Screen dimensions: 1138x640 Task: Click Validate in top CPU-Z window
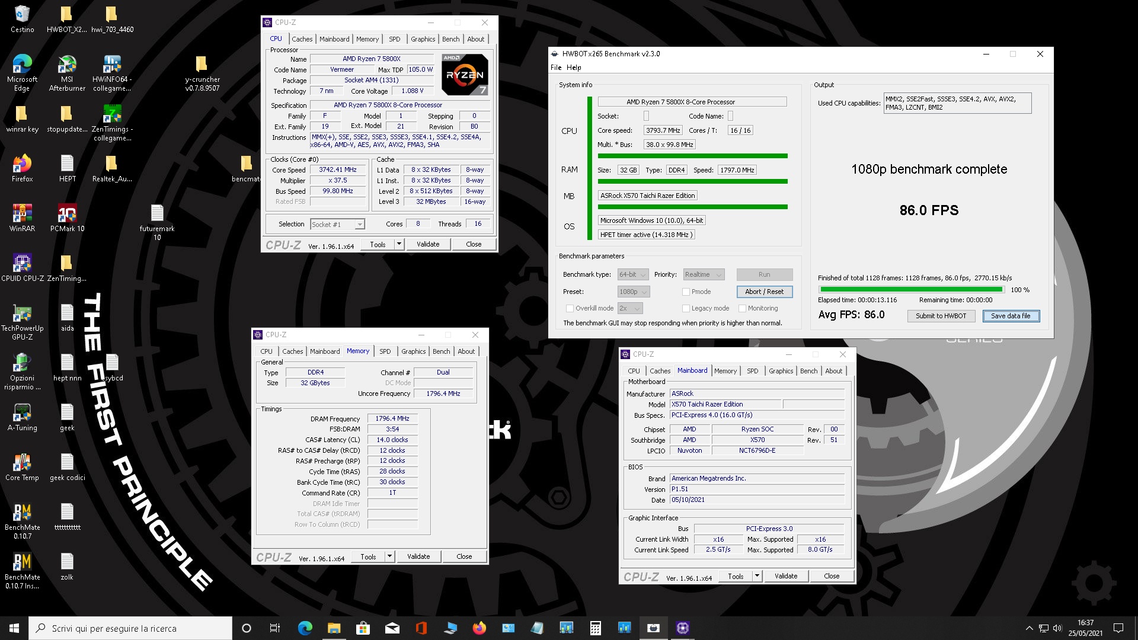click(428, 244)
